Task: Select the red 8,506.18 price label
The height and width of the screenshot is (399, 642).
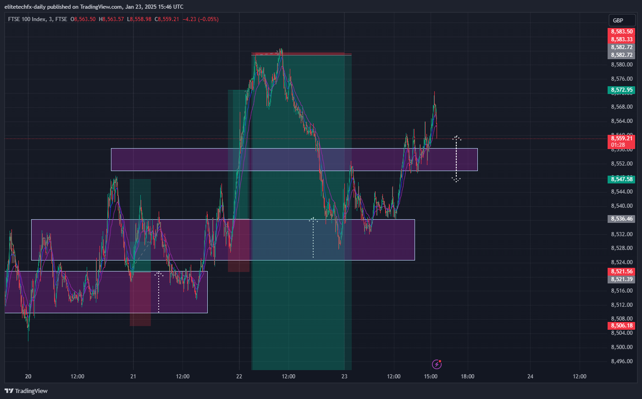Action: click(621, 326)
